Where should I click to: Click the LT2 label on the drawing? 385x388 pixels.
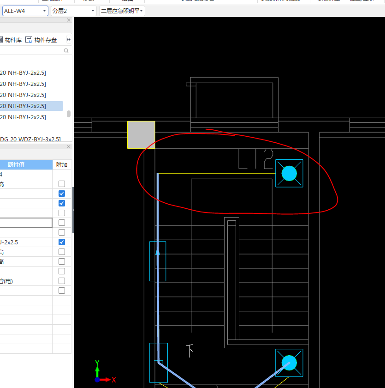[255, 159]
